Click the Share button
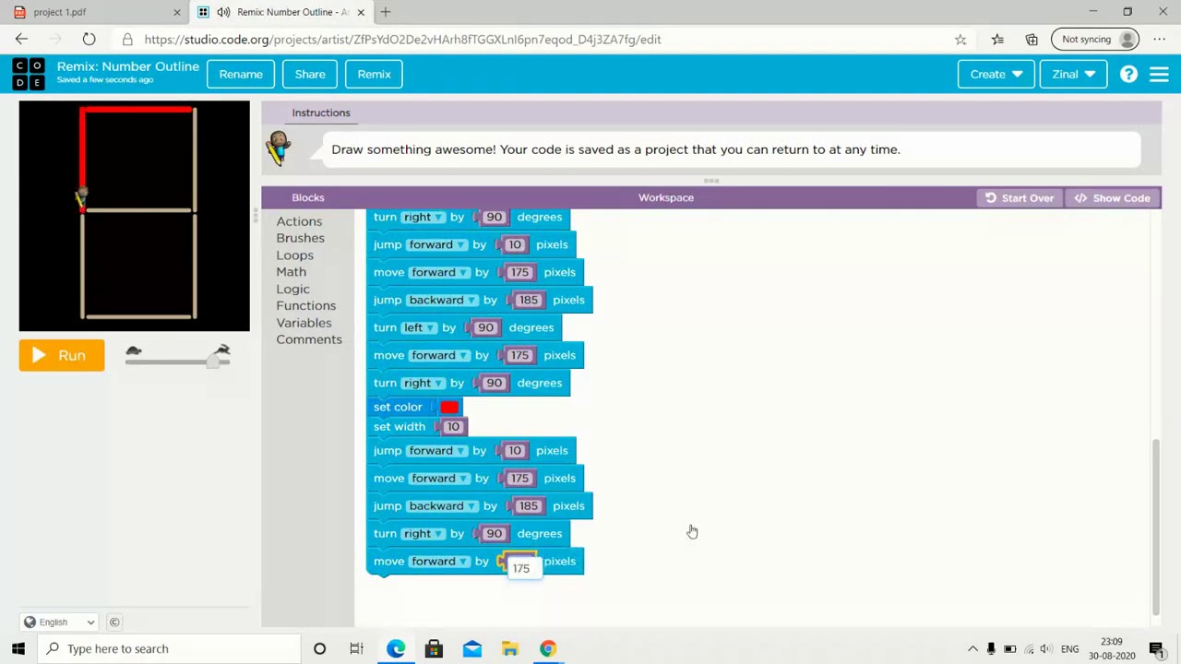 point(310,74)
